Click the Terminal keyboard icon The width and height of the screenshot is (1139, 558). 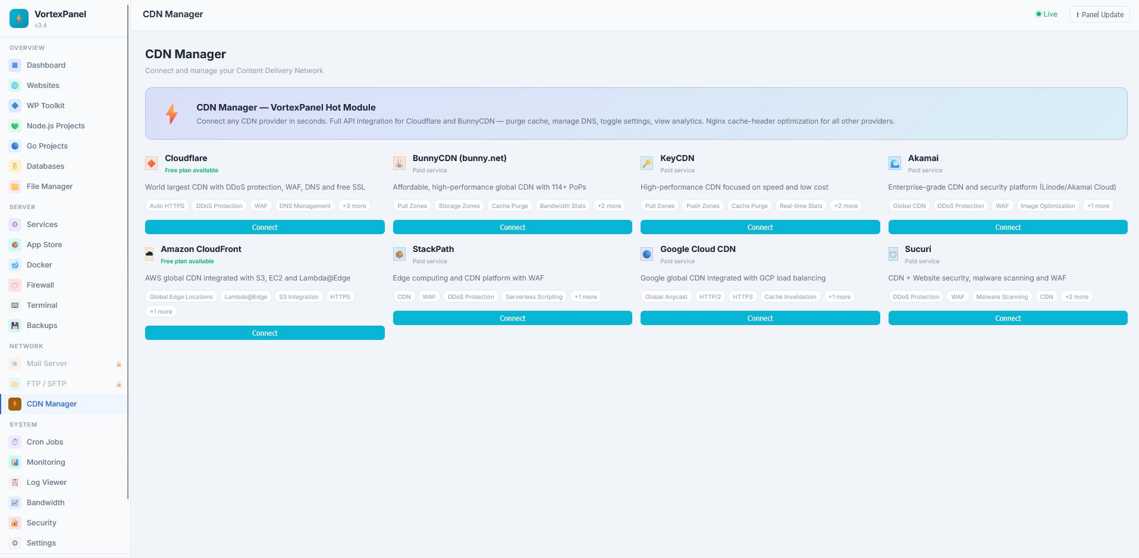coord(15,305)
